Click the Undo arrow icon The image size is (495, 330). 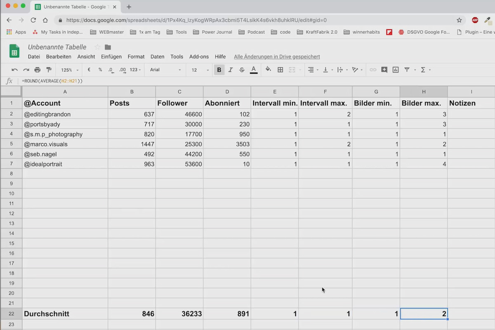(15, 70)
